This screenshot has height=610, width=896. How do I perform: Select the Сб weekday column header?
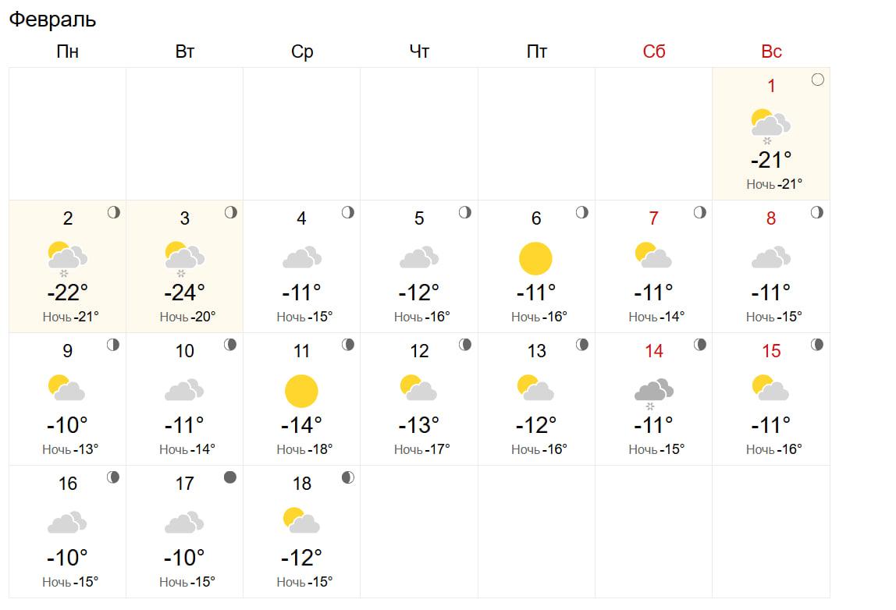[x=654, y=51]
